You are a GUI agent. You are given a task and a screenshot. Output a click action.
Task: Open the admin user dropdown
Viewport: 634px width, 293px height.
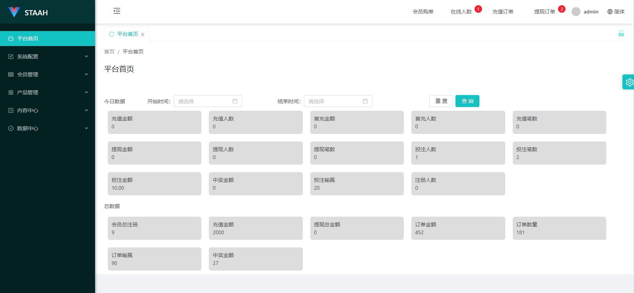pyautogui.click(x=585, y=12)
